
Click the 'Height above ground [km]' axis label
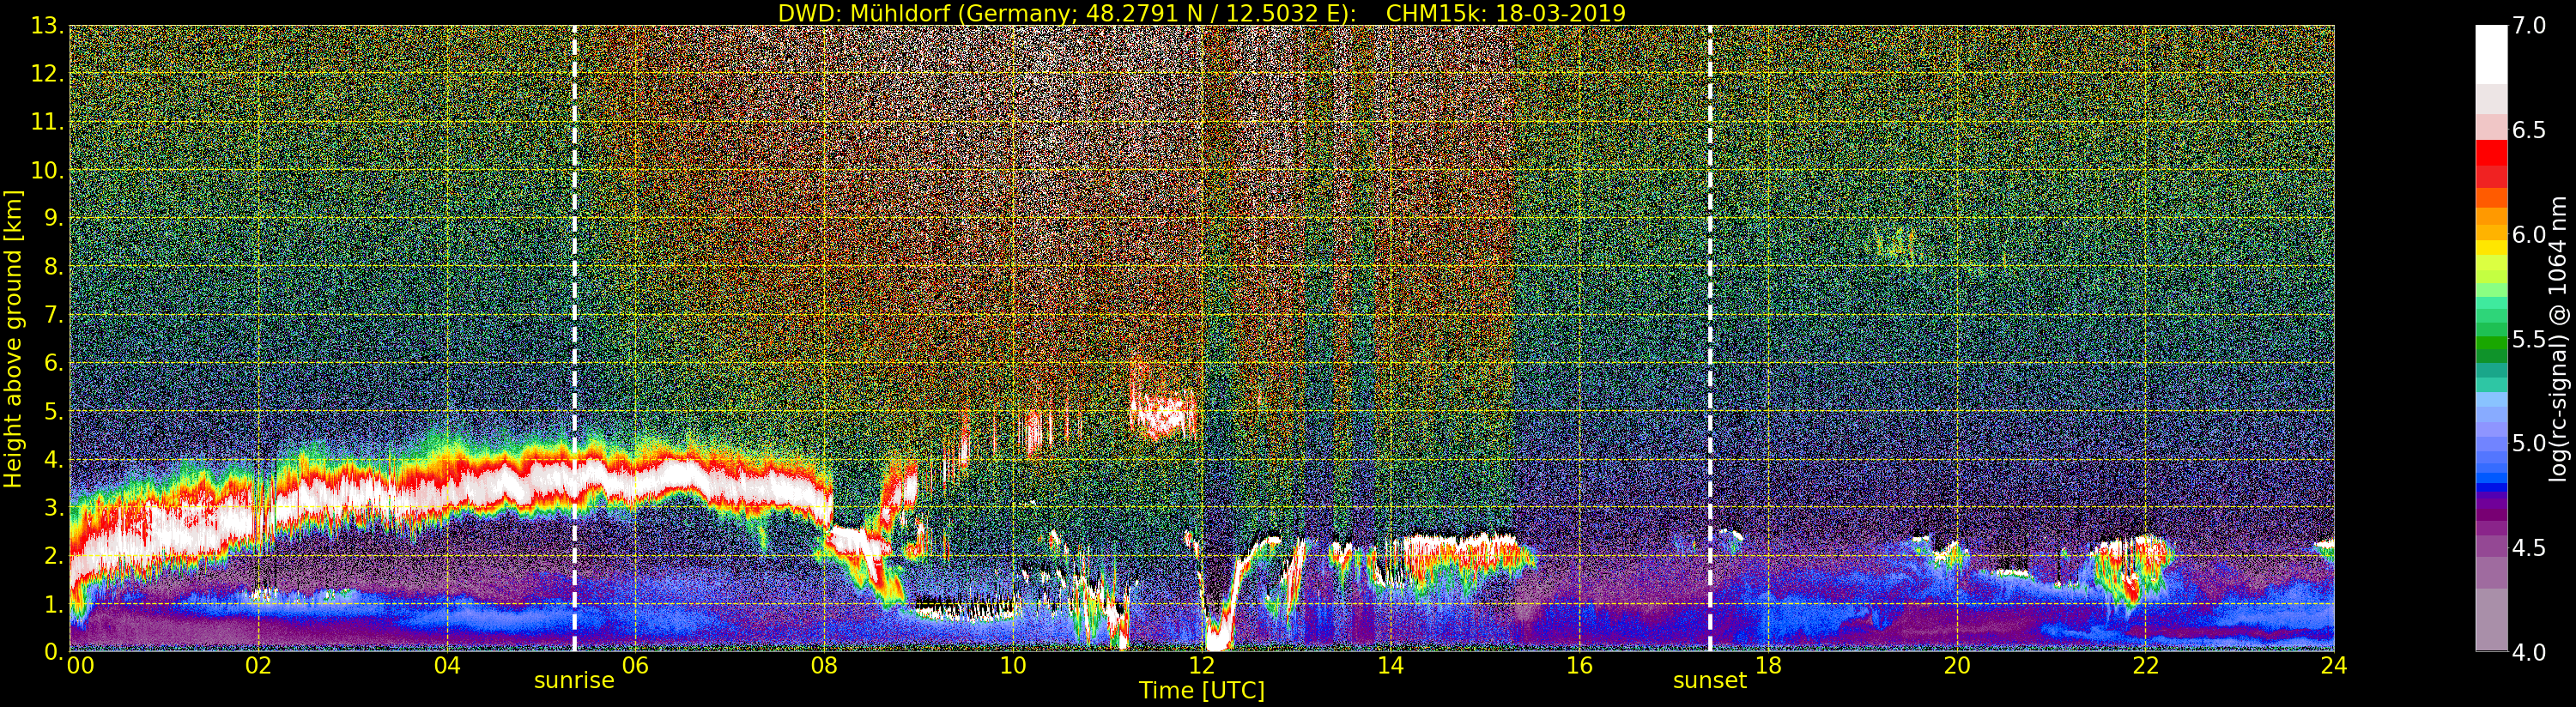[13, 338]
